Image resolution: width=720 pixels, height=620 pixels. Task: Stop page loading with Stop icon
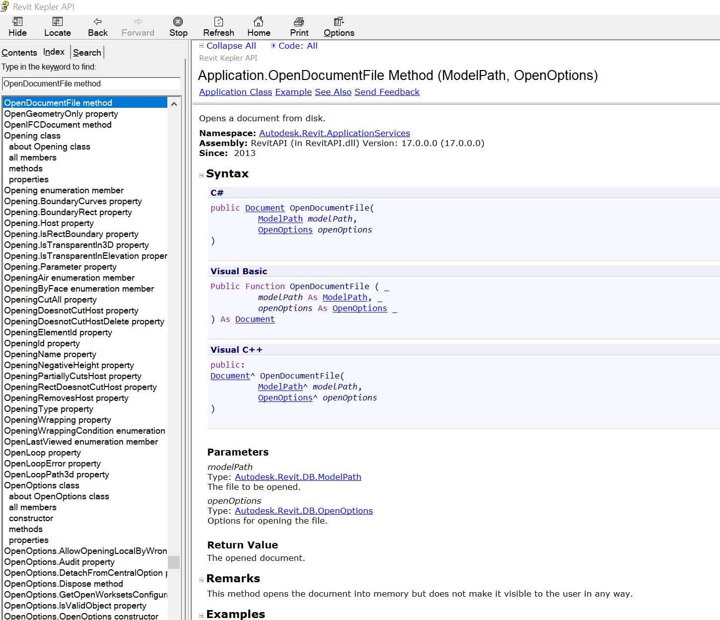tap(178, 22)
